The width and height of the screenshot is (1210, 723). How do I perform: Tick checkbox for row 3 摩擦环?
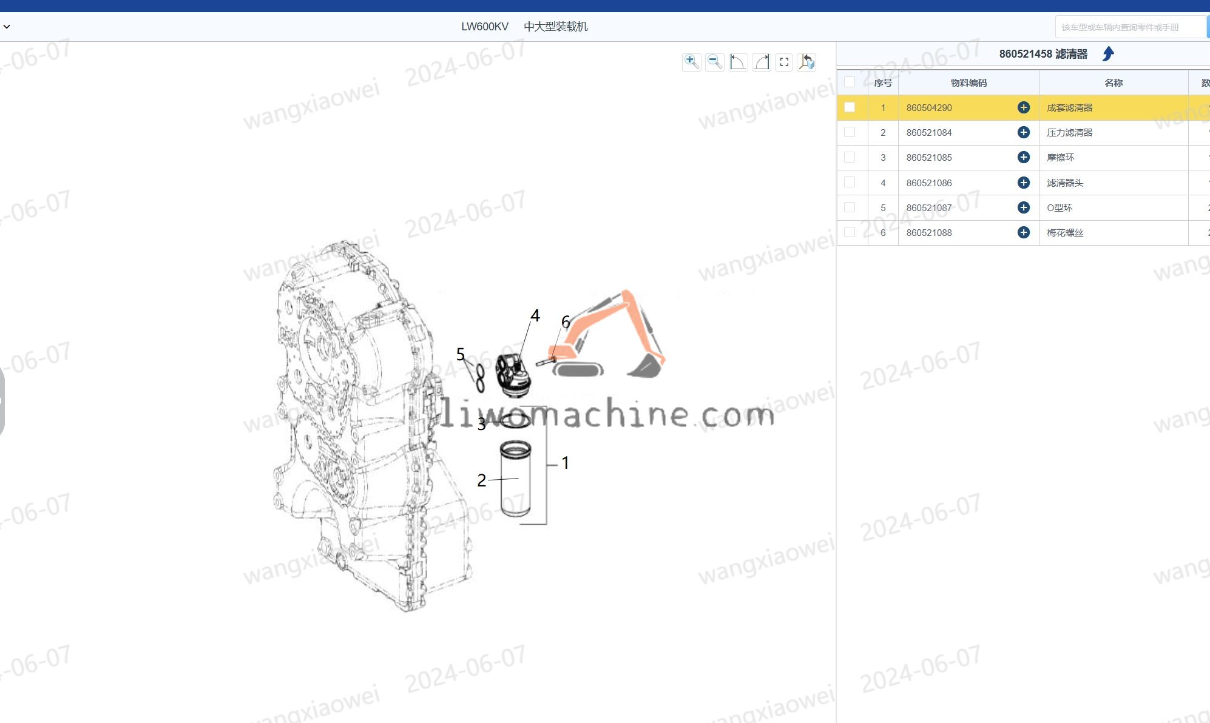(x=850, y=157)
